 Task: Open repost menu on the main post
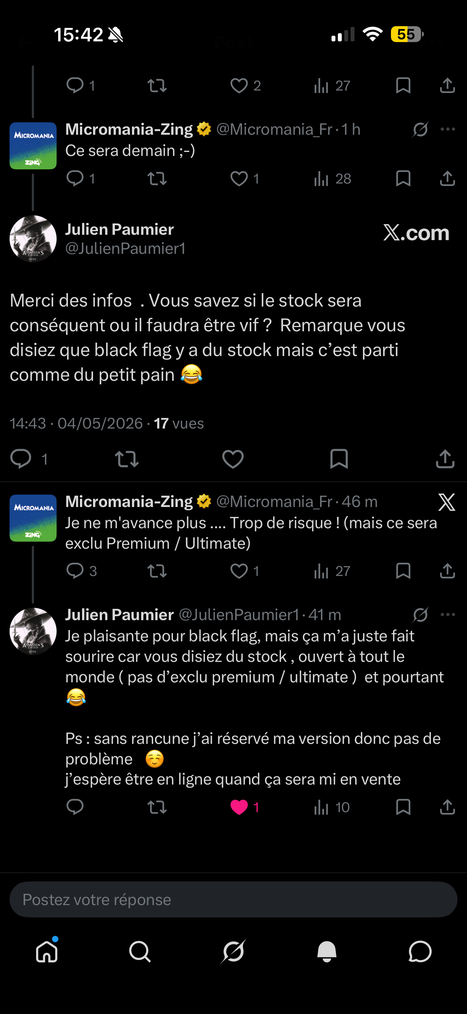(x=127, y=459)
